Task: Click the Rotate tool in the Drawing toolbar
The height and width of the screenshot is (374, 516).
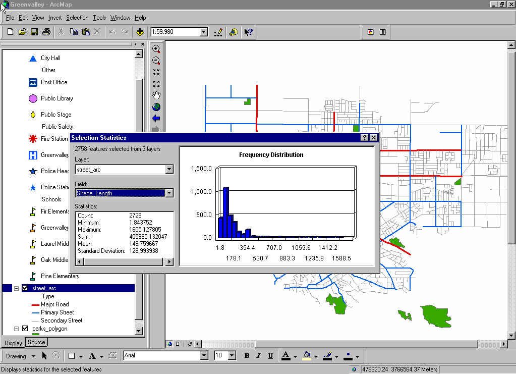Action: pos(56,355)
